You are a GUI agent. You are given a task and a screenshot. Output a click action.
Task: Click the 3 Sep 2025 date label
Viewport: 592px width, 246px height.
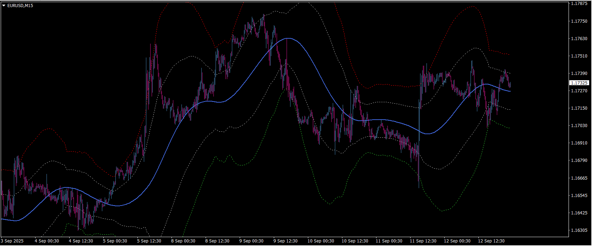[12, 241]
